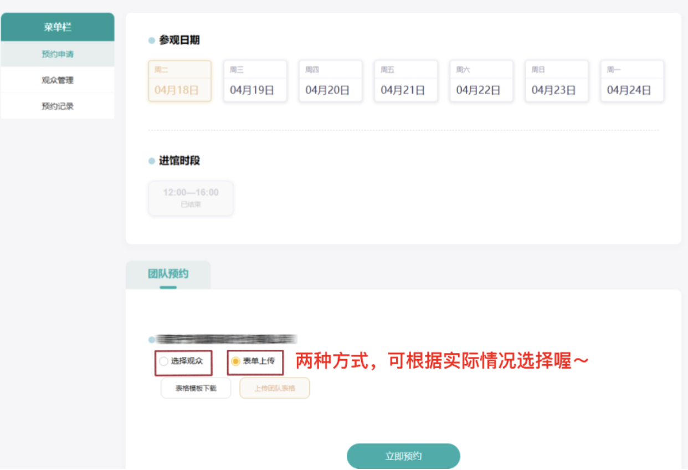Click the 上传团队表格 upload button
Viewport: 688px width, 470px height.
(274, 388)
